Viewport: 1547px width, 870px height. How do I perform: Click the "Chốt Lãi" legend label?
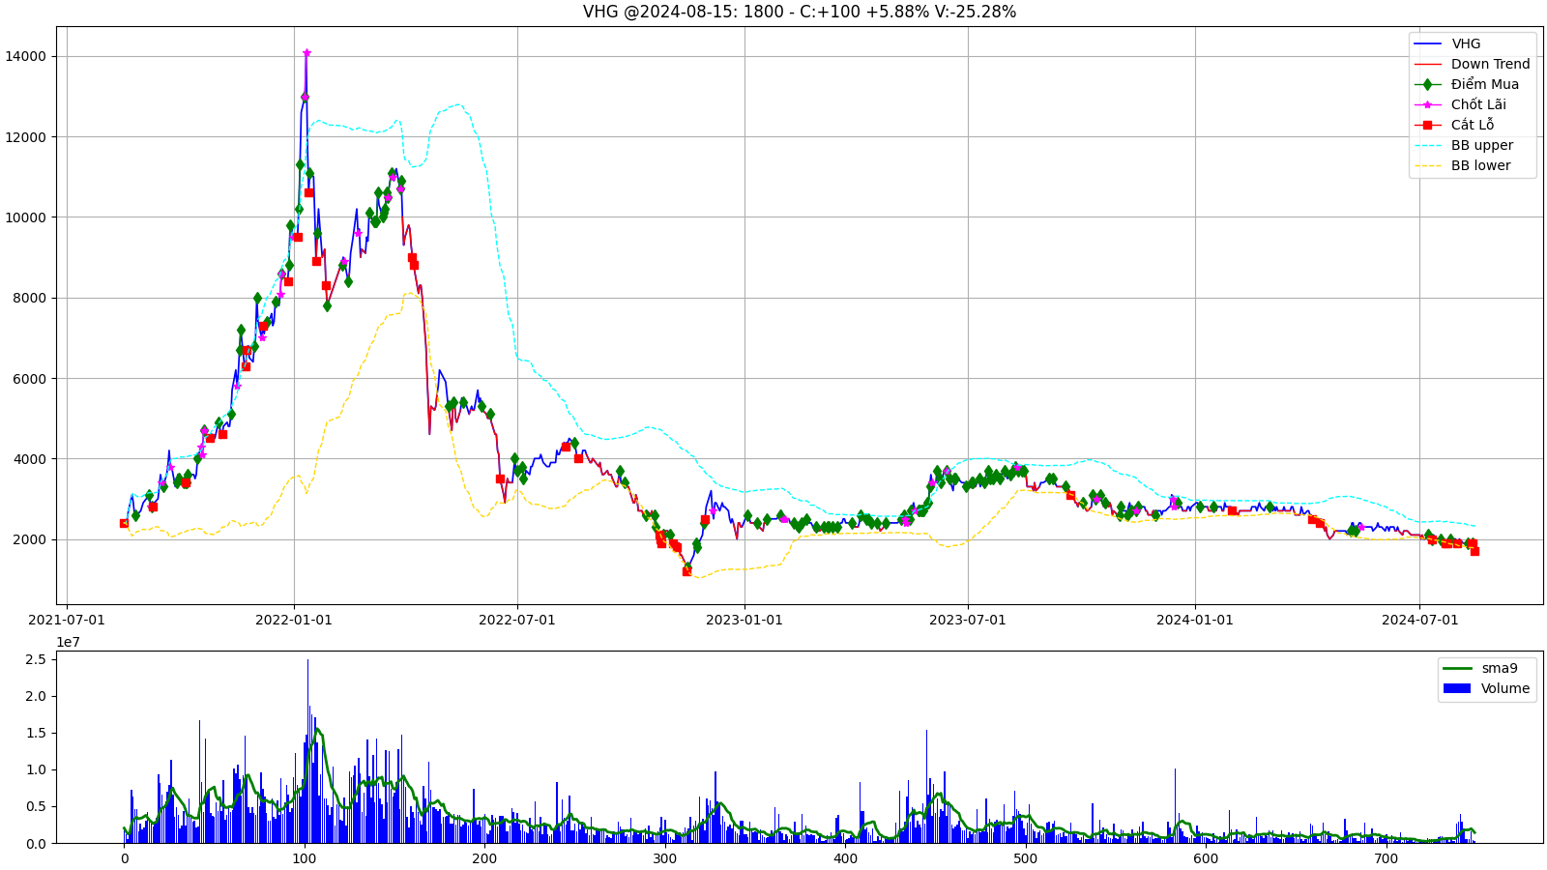pyautogui.click(x=1478, y=104)
